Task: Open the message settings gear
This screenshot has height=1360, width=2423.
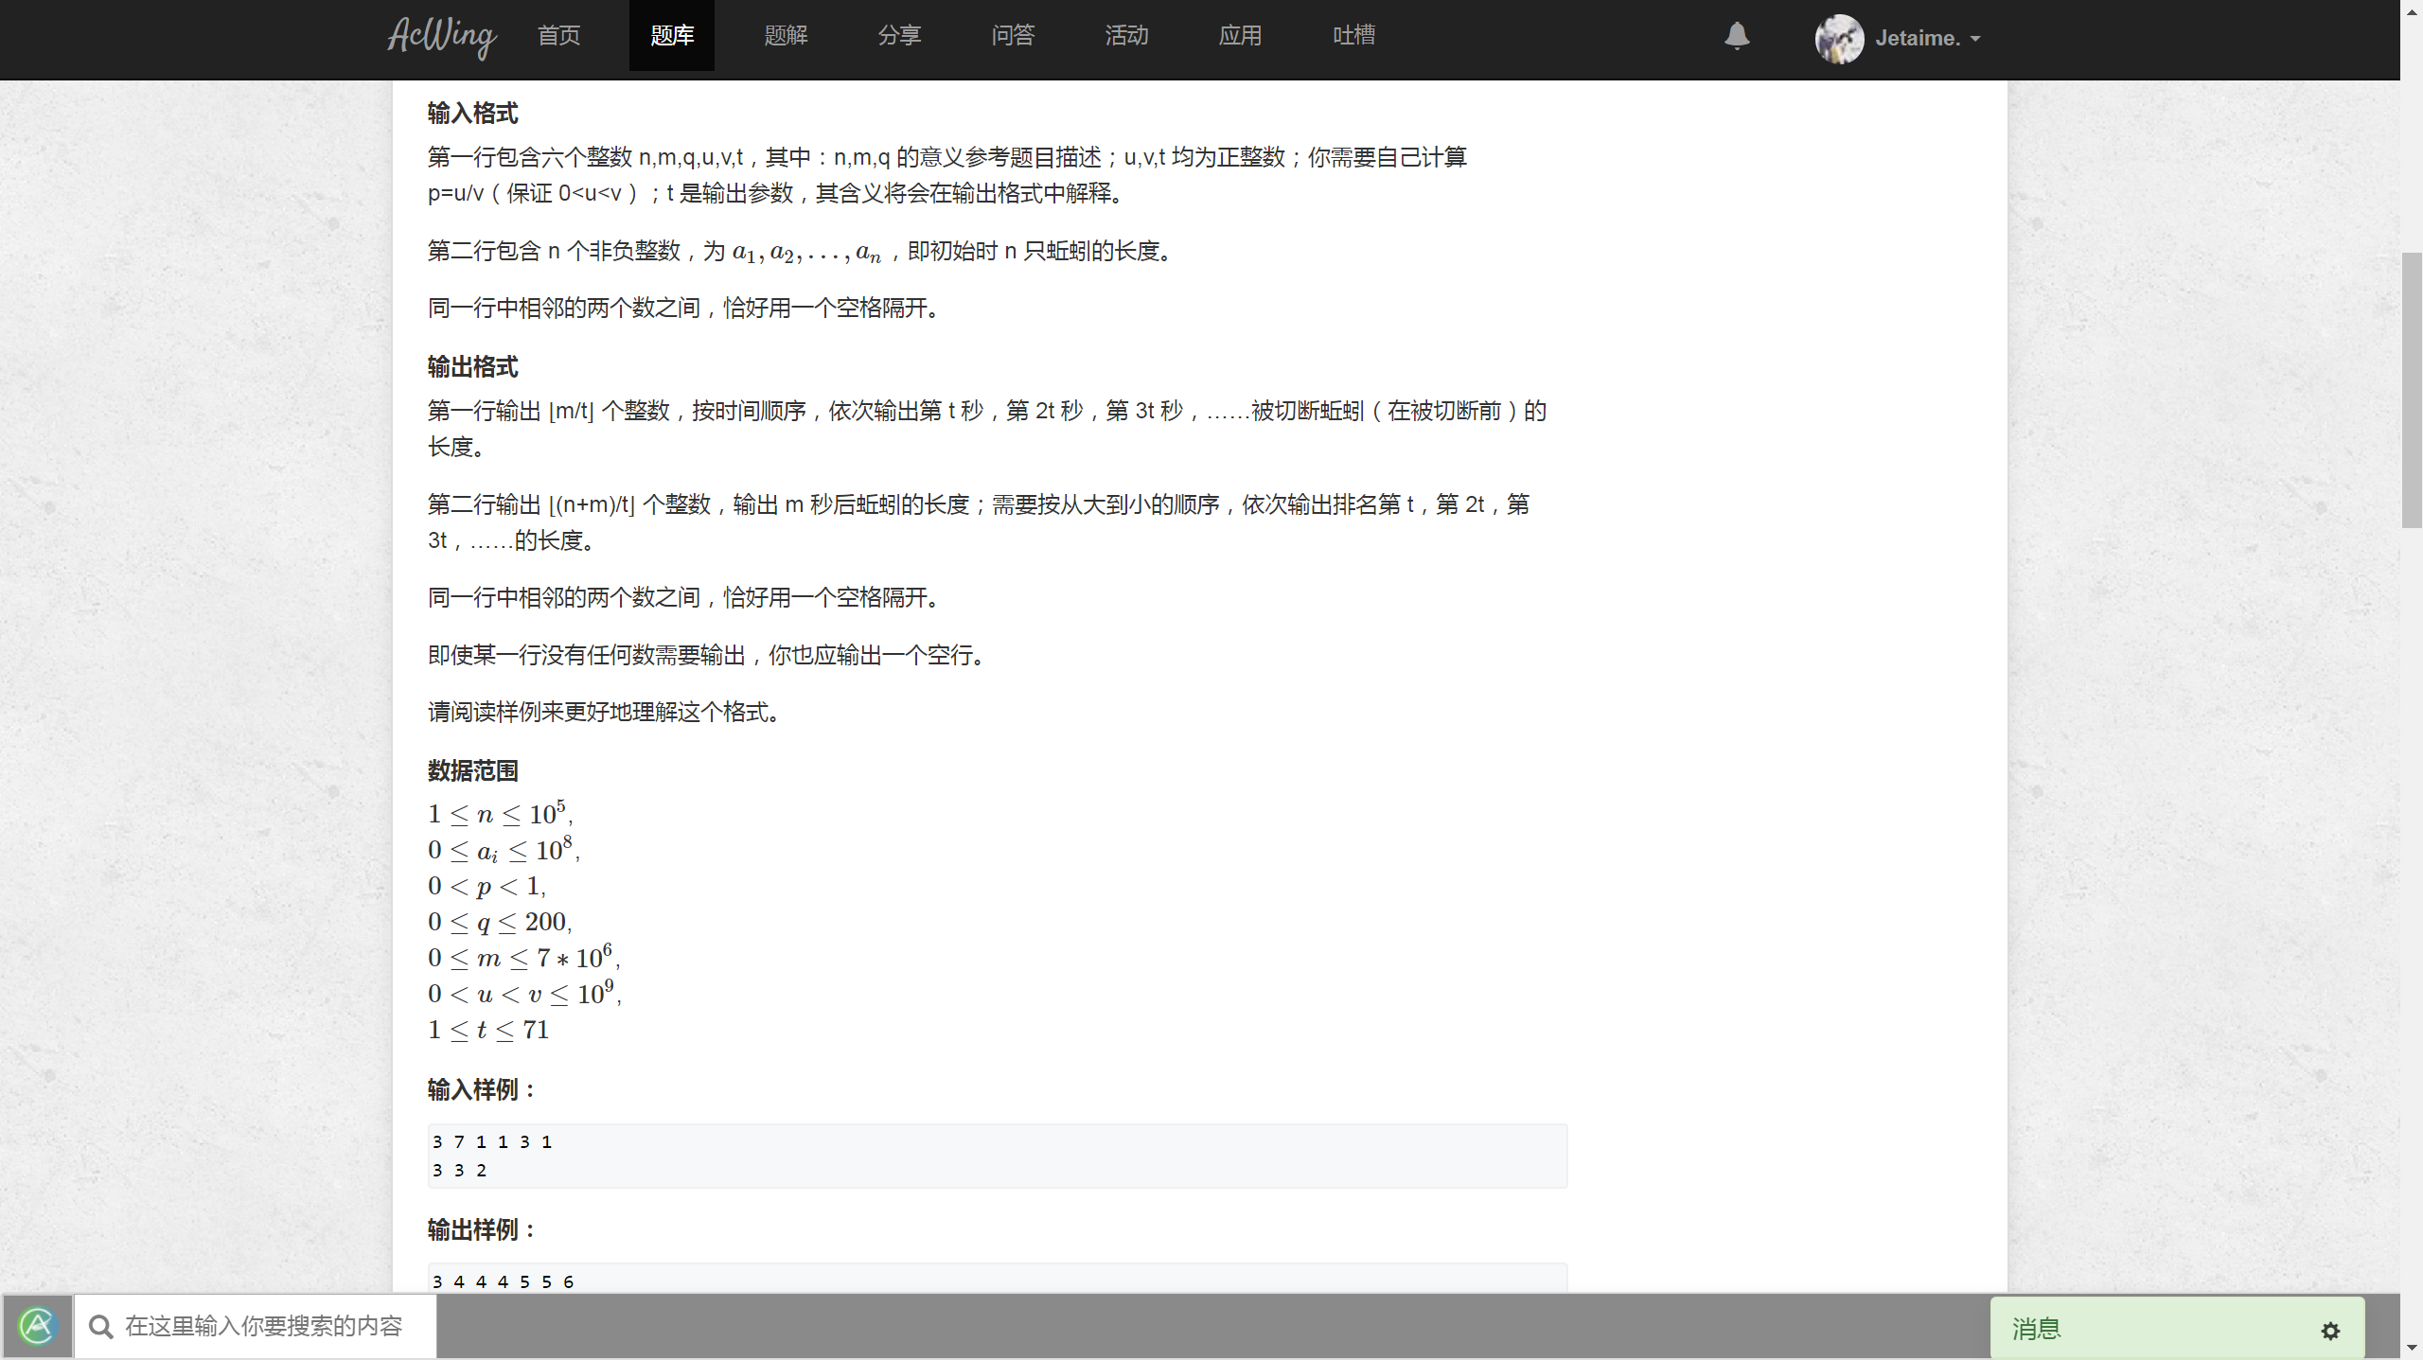Action: [x=2330, y=1330]
